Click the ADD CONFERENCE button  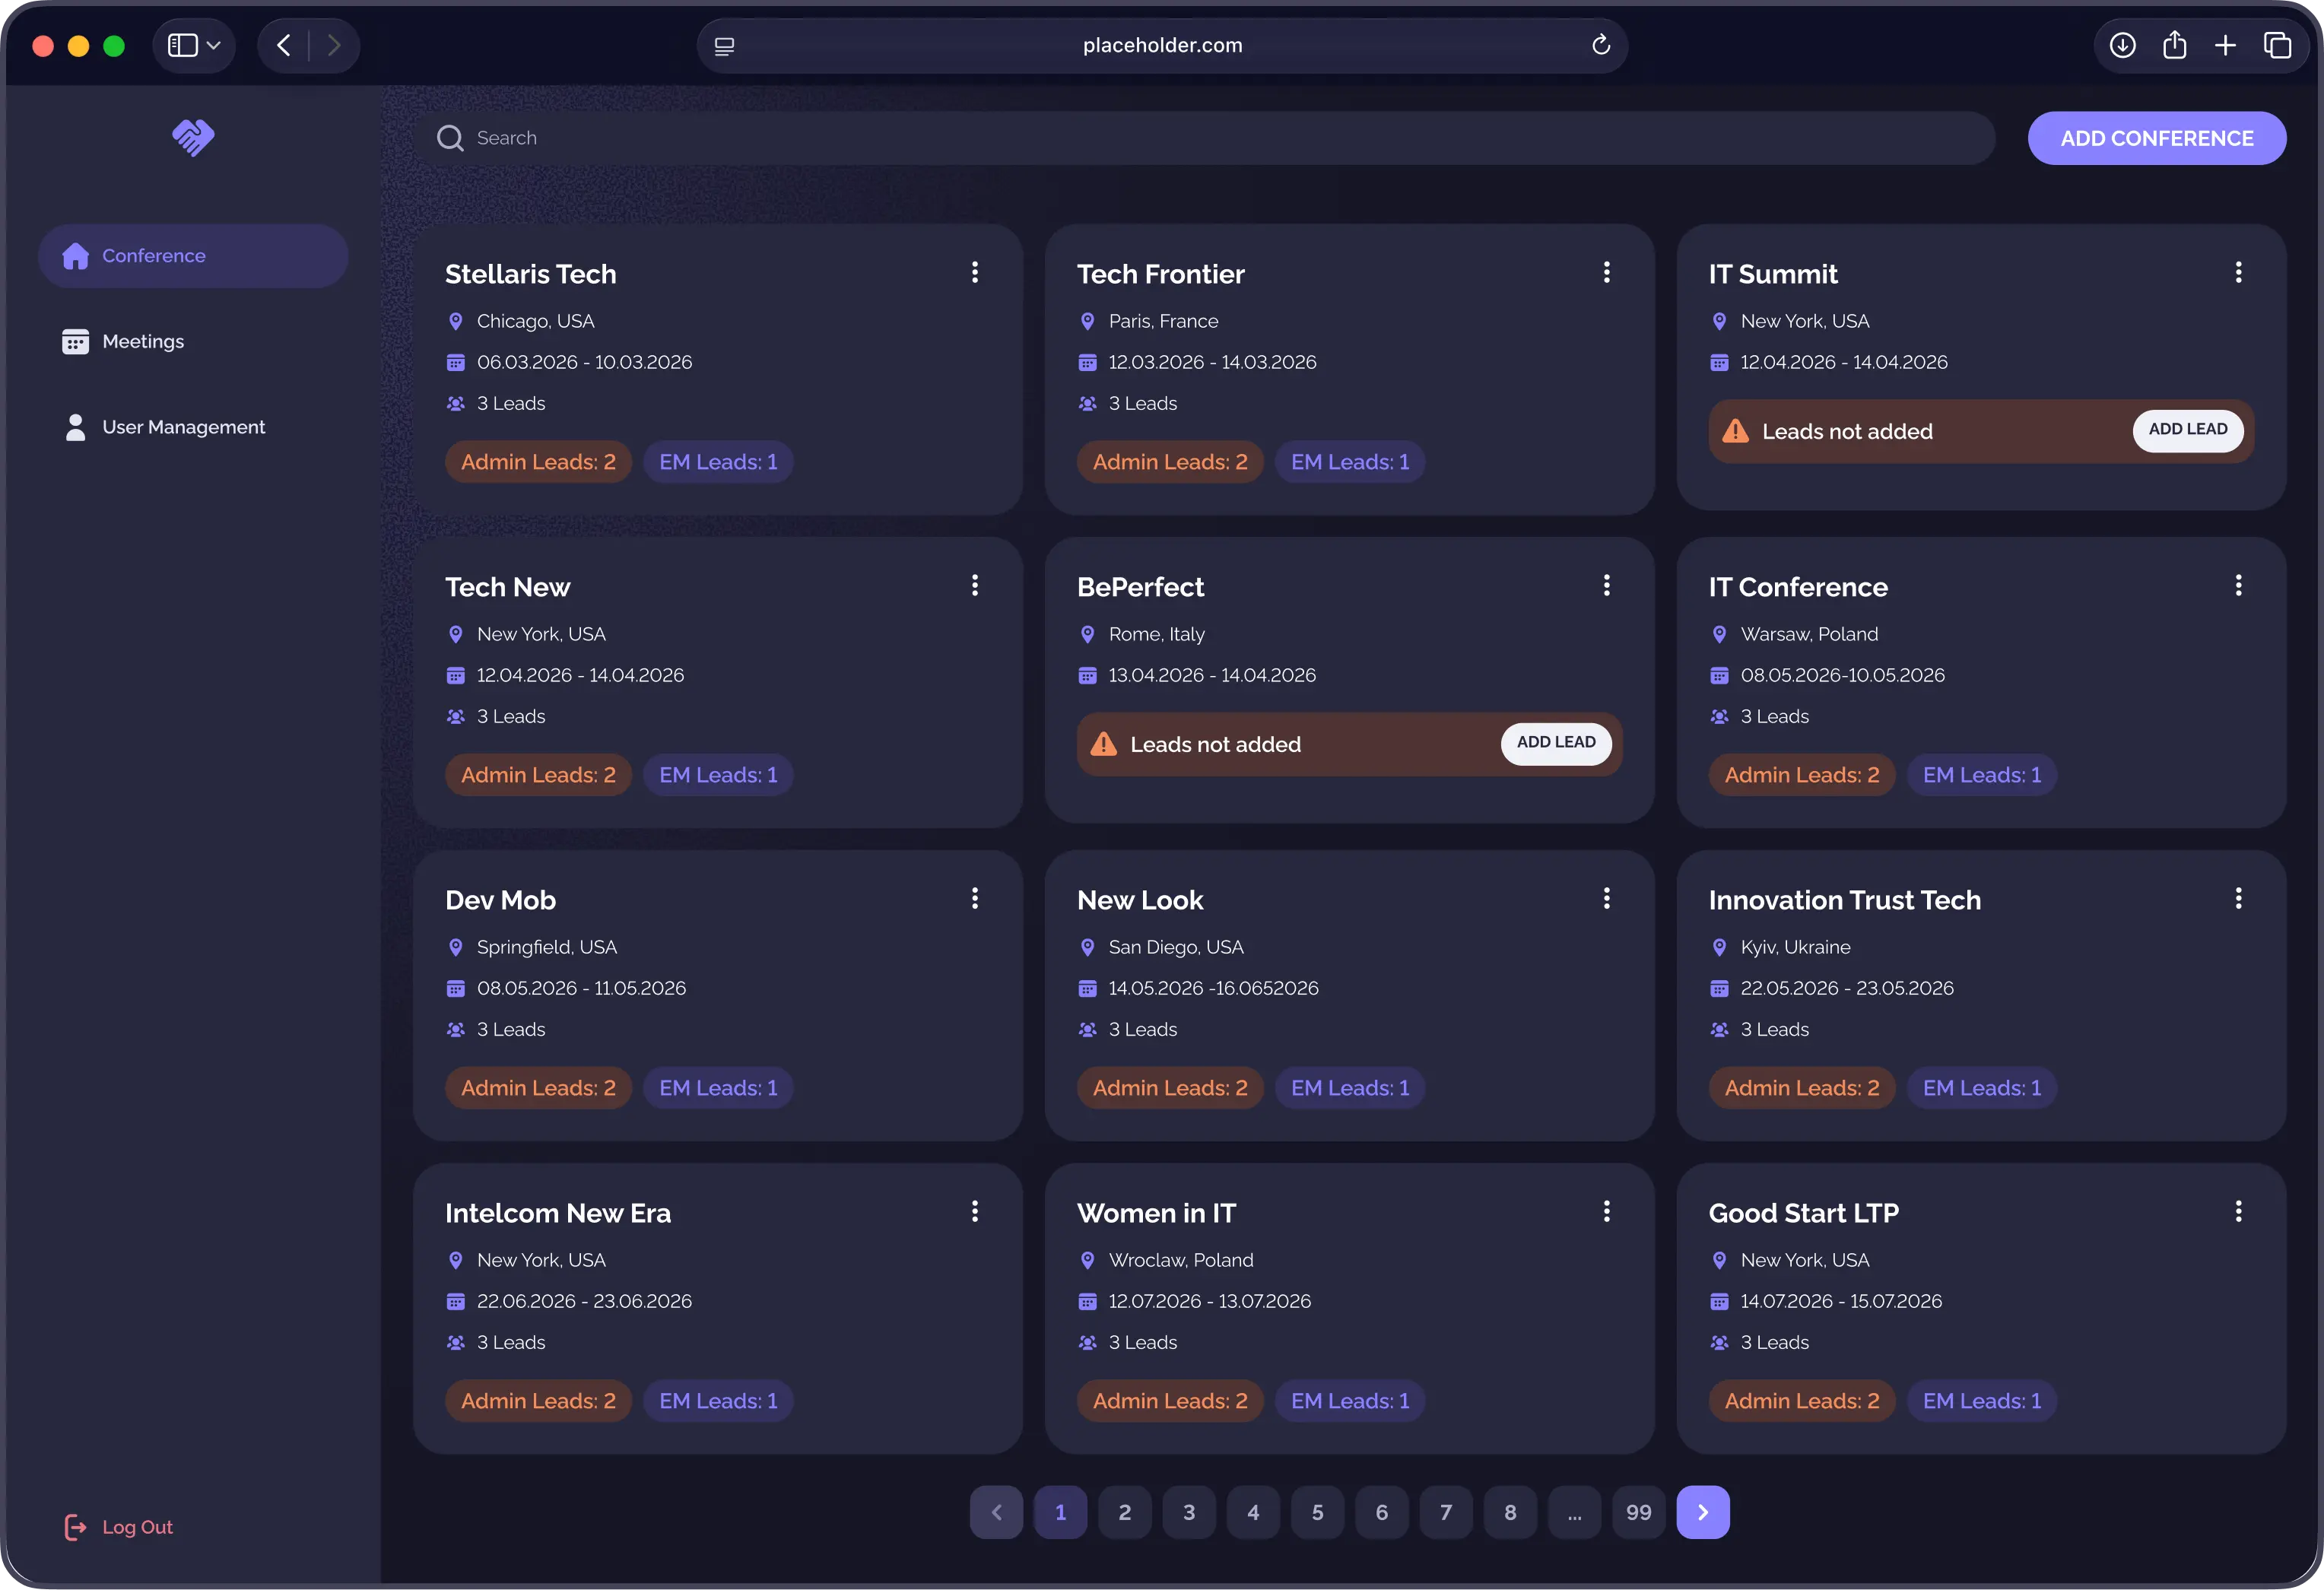(x=2156, y=138)
